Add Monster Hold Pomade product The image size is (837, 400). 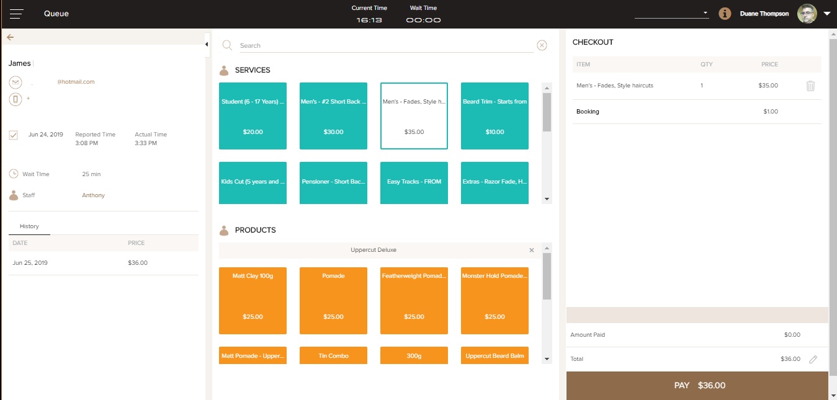495,301
